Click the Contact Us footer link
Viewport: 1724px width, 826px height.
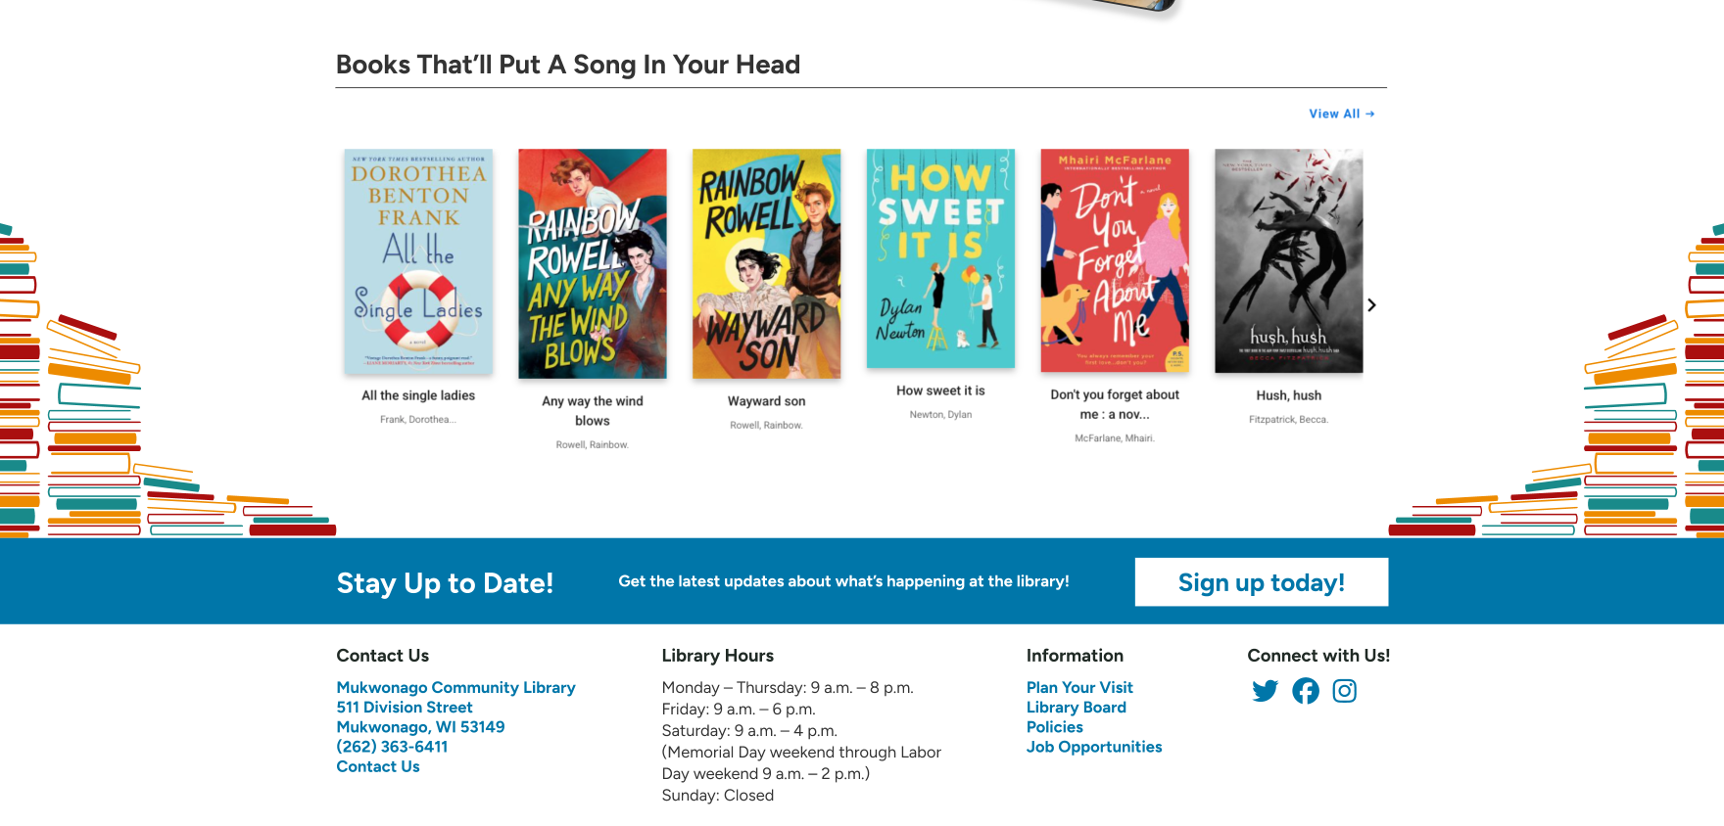pyautogui.click(x=378, y=766)
